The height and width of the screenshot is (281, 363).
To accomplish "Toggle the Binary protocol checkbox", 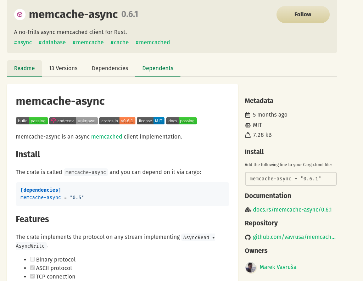I will tap(32, 259).
